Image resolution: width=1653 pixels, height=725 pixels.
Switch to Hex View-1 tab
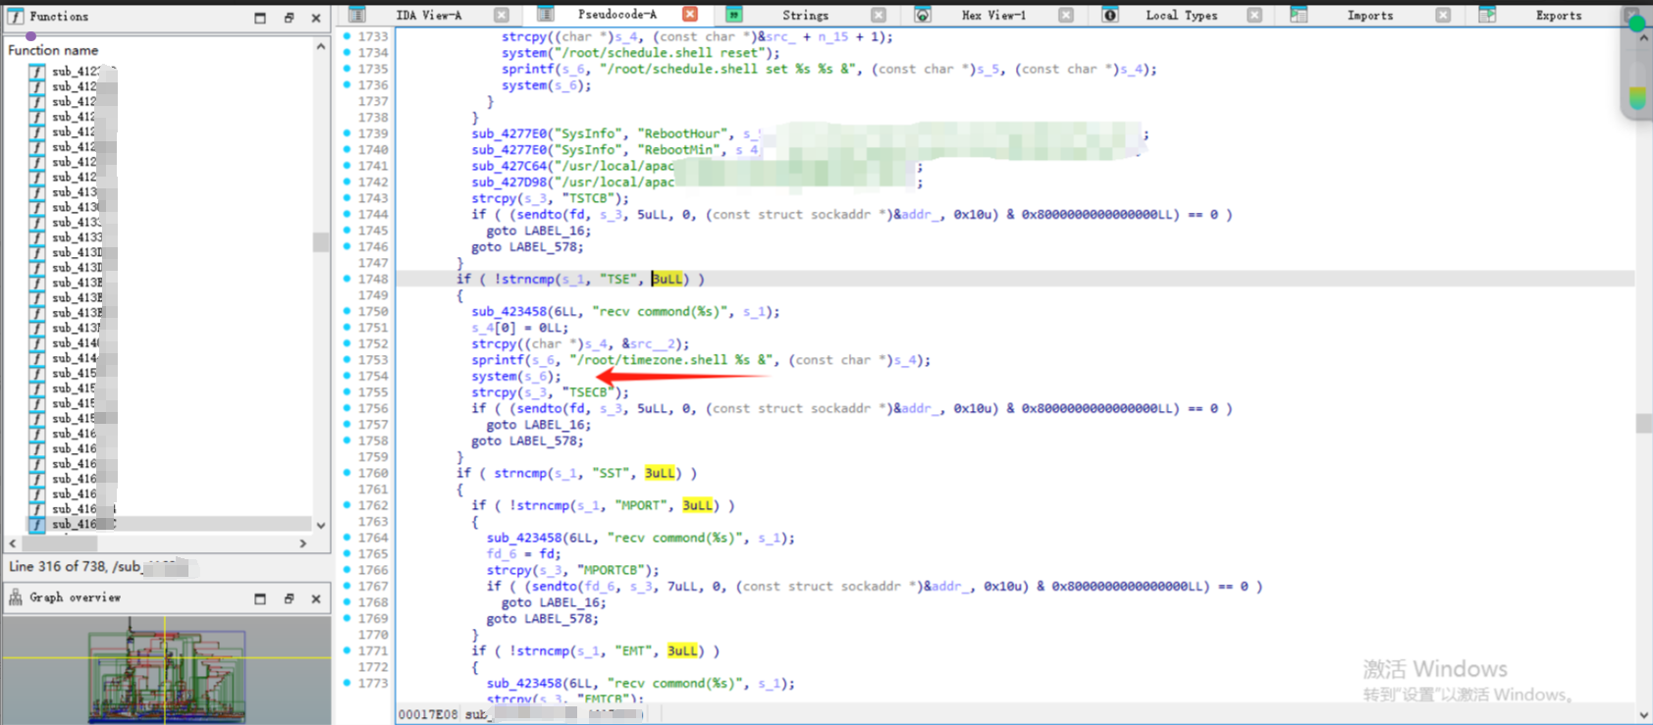tap(993, 15)
